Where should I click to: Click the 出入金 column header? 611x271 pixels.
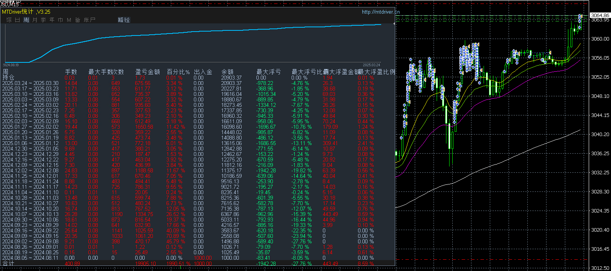click(203, 72)
